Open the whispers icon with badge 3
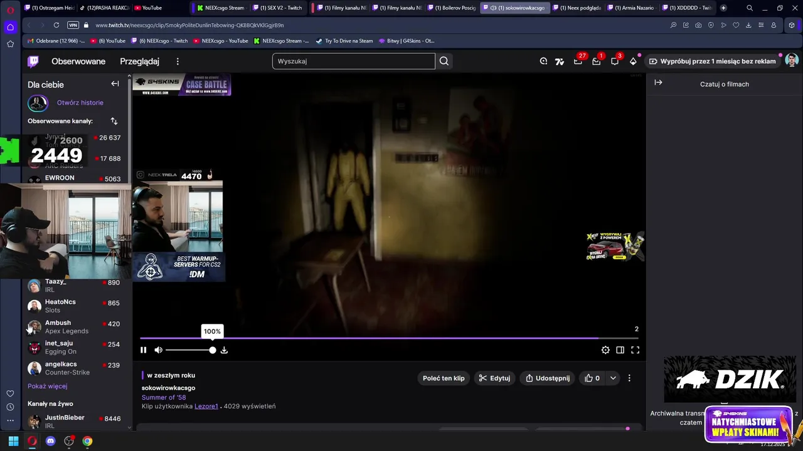803x451 pixels. coord(615,61)
